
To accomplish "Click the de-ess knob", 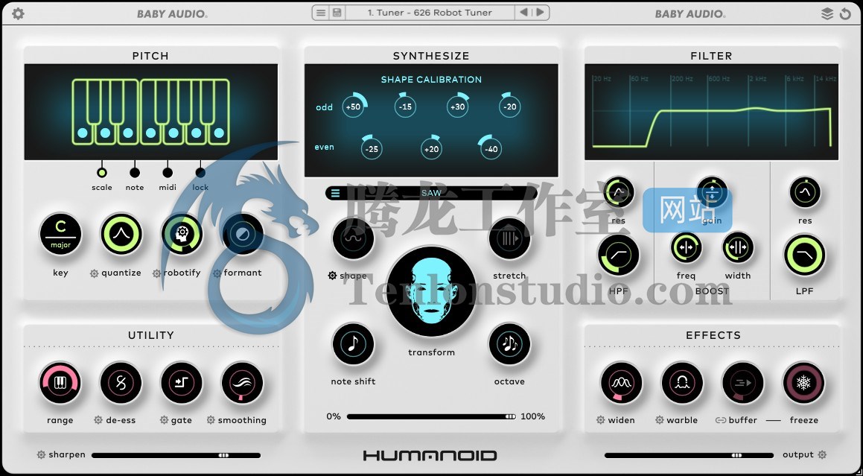I will 121,383.
